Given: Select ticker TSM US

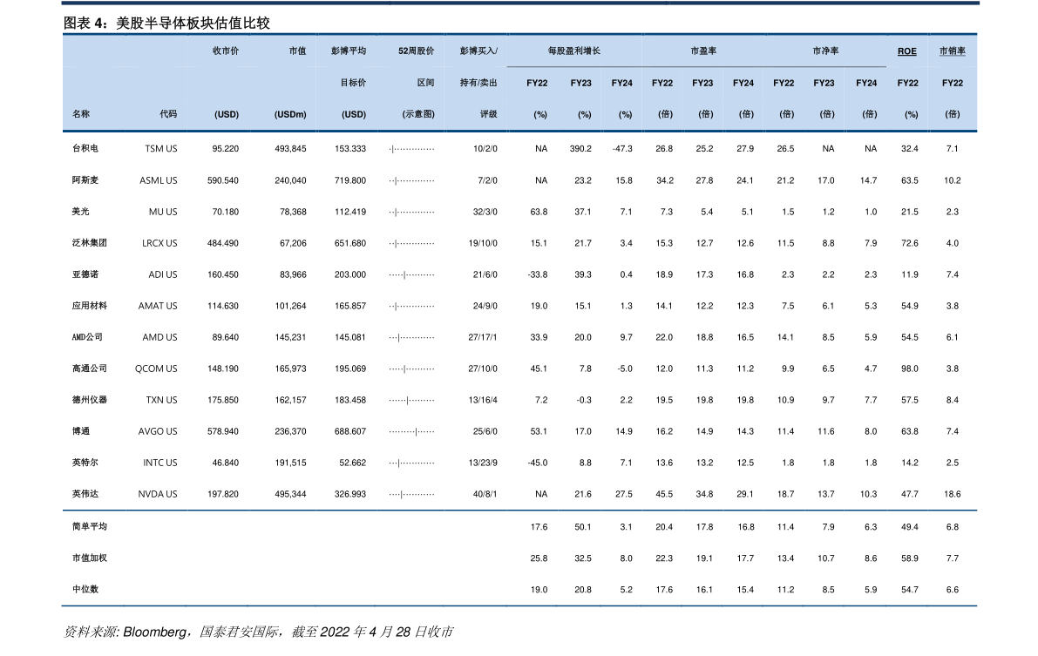Looking at the screenshot, I should (161, 149).
